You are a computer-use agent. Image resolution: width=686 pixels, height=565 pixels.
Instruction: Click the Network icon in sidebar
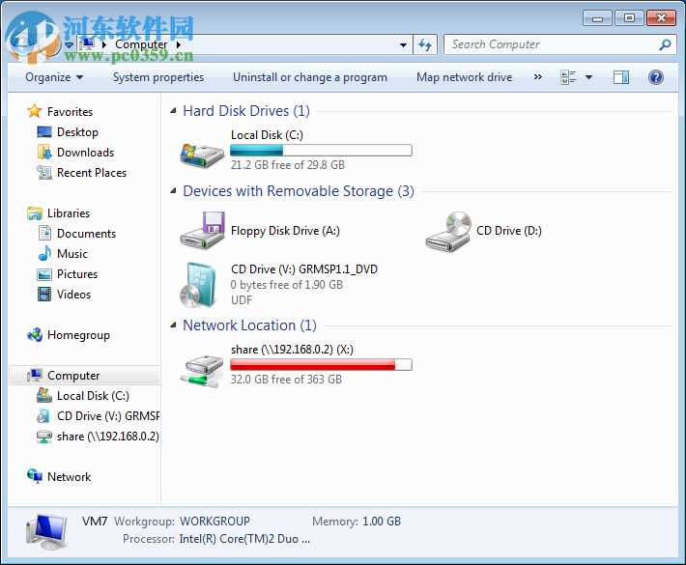(35, 476)
